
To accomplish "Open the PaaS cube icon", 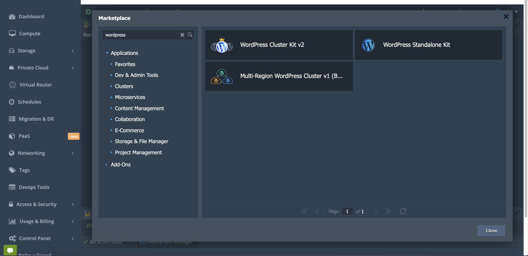I will click(12, 136).
